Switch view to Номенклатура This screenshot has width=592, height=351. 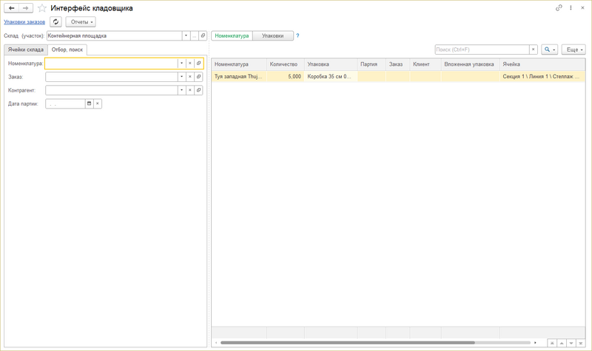pos(232,35)
